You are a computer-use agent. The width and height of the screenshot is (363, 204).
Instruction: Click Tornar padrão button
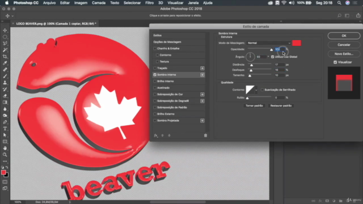click(254, 106)
